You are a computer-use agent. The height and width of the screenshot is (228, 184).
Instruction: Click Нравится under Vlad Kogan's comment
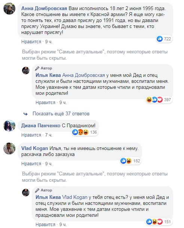(31, 164)
